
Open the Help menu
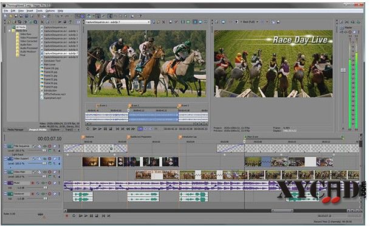click(x=60, y=10)
